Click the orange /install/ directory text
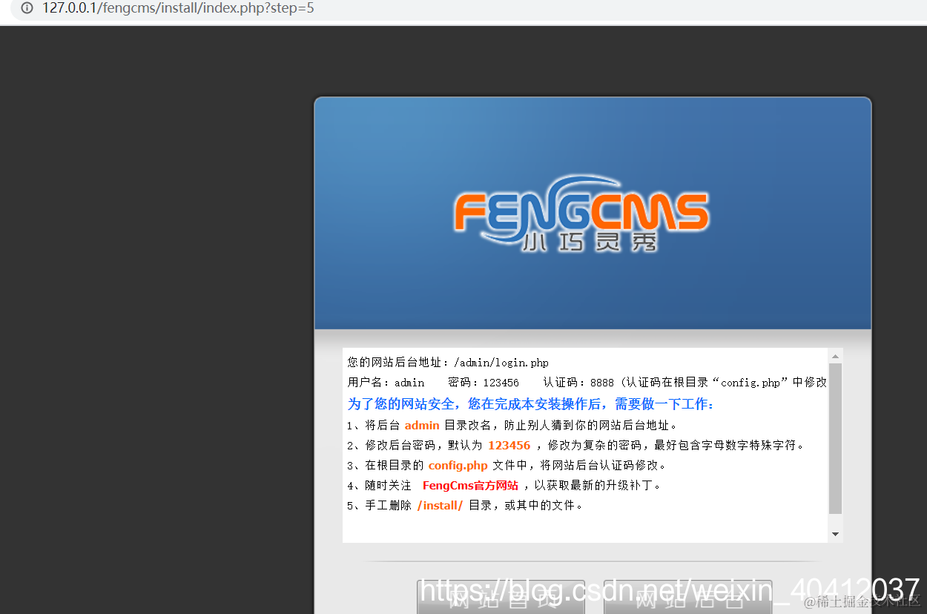Viewport: 927px width, 614px height. (440, 505)
